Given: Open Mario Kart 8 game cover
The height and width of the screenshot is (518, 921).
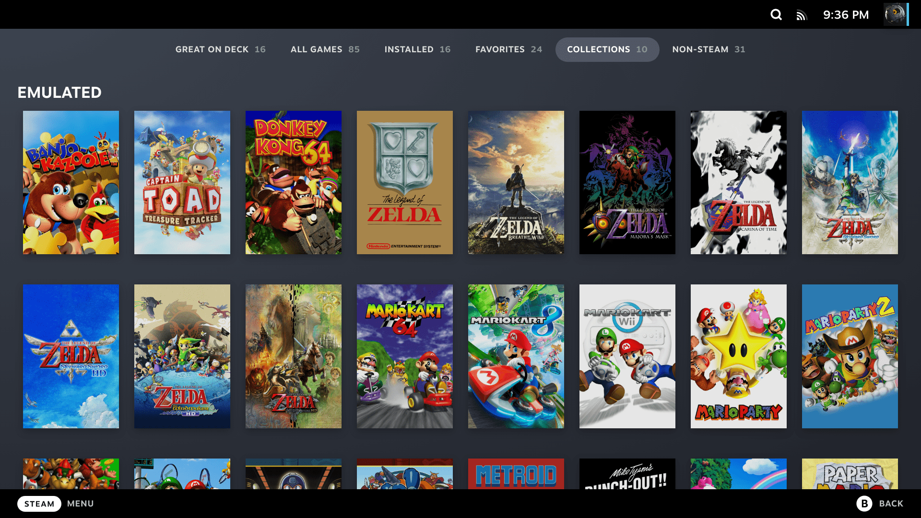Looking at the screenshot, I should click(x=516, y=355).
